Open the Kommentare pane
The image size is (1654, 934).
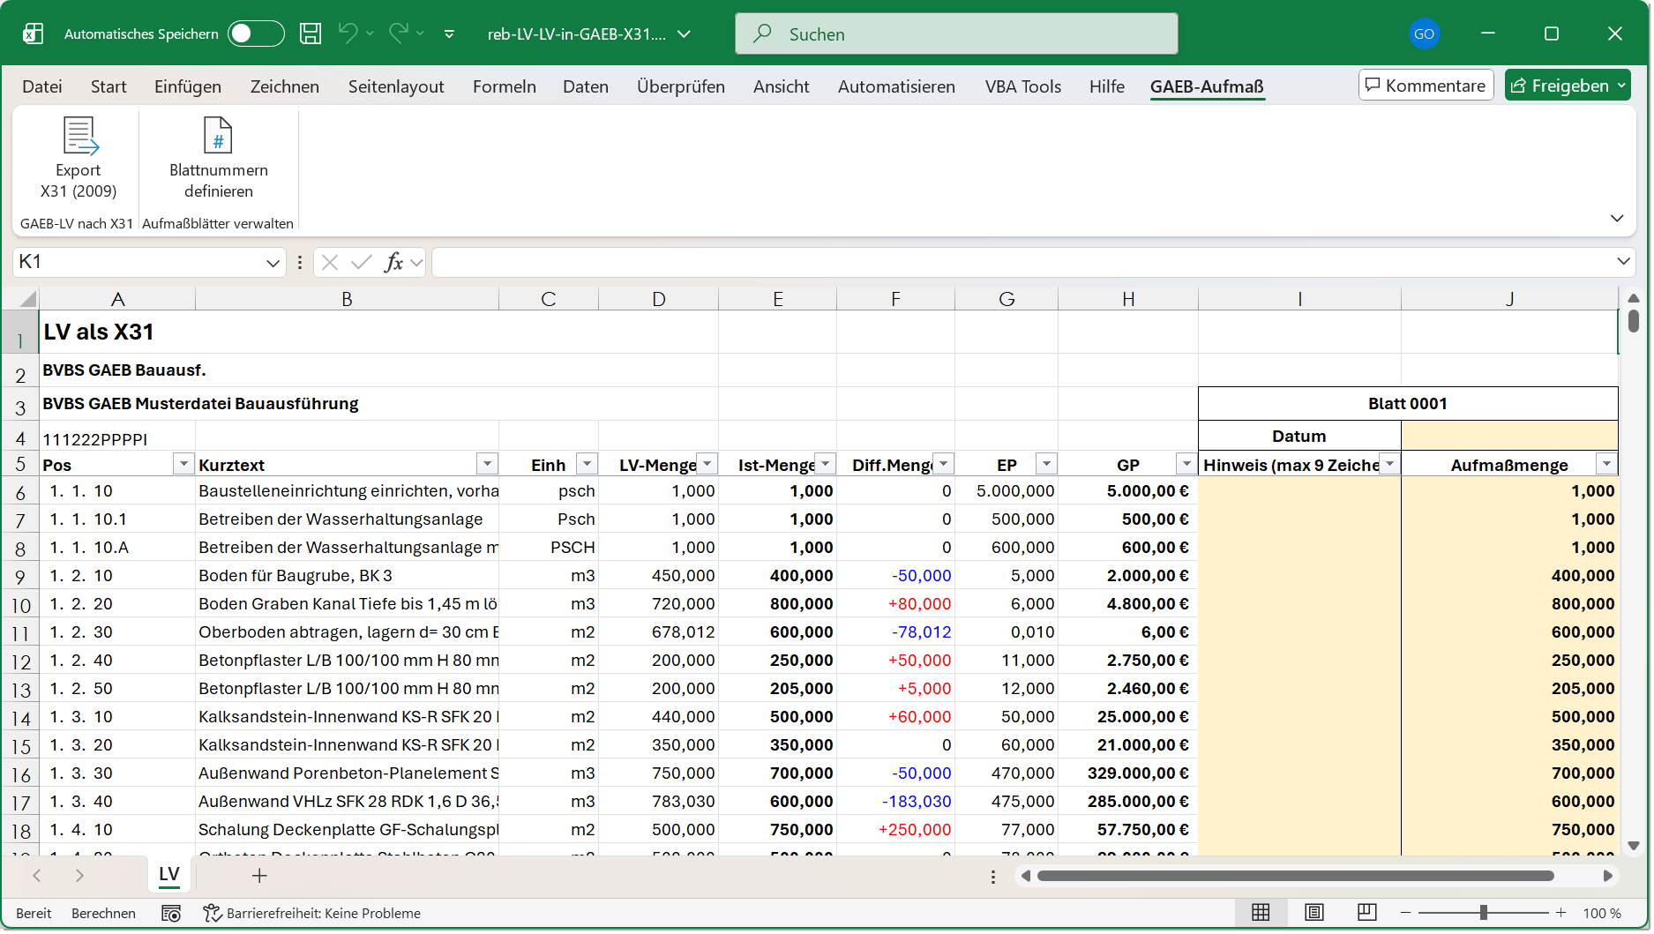tap(1426, 85)
